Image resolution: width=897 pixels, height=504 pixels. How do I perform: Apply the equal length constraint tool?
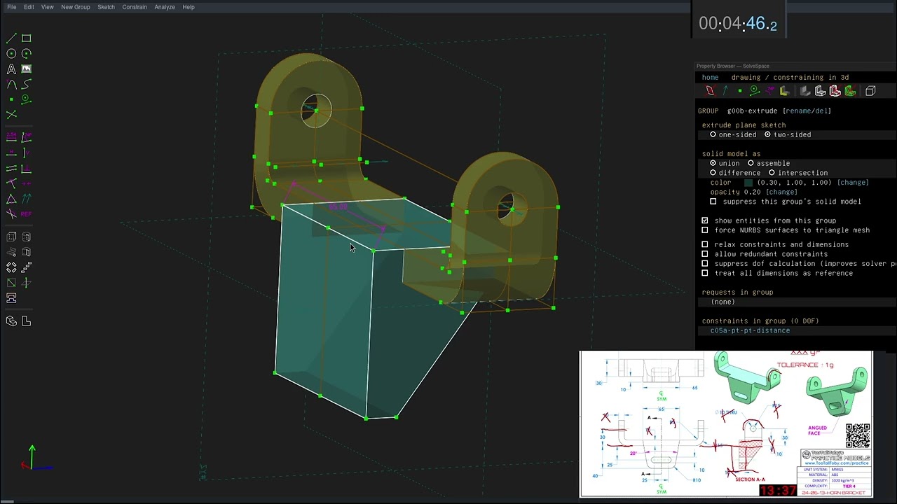click(x=11, y=199)
